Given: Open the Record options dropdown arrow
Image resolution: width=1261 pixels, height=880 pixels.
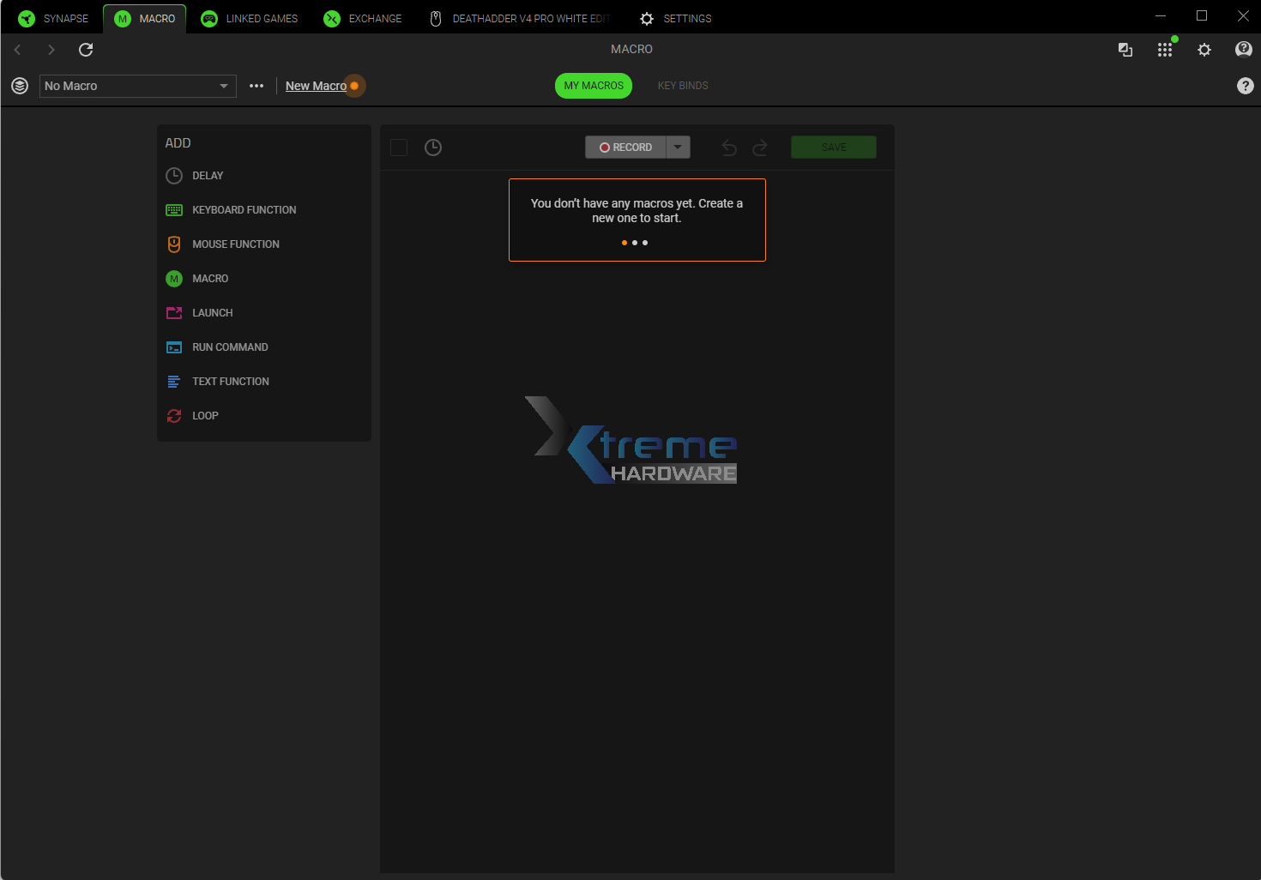Looking at the screenshot, I should tap(678, 148).
